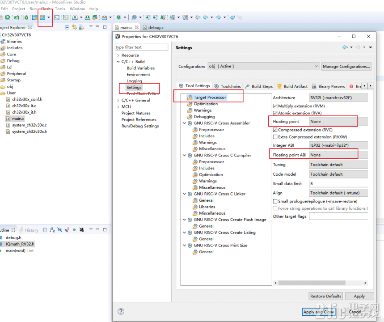
Task: Enable Extra Compressed extension (RVXW) checkbox
Action: (275, 137)
